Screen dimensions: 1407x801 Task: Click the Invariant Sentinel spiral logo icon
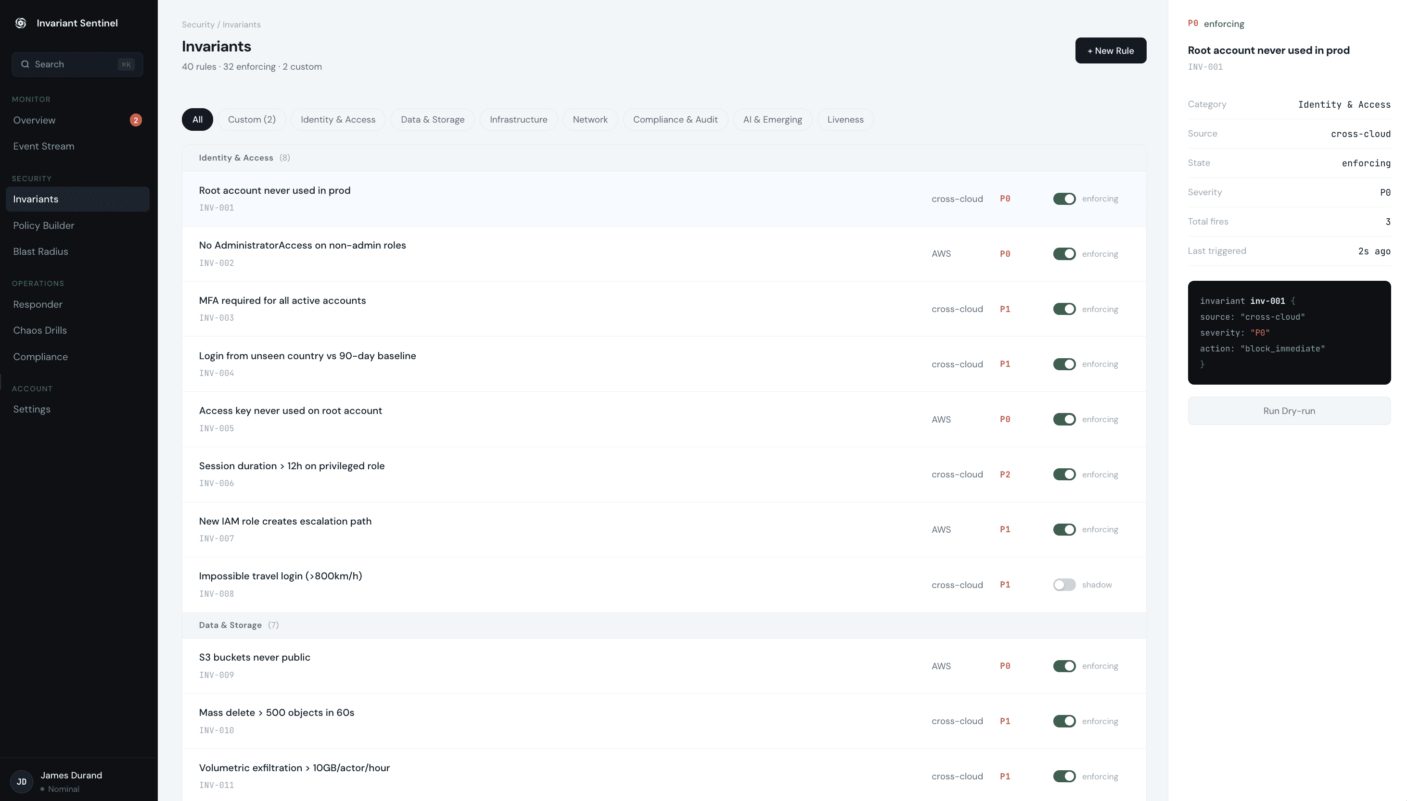click(21, 23)
